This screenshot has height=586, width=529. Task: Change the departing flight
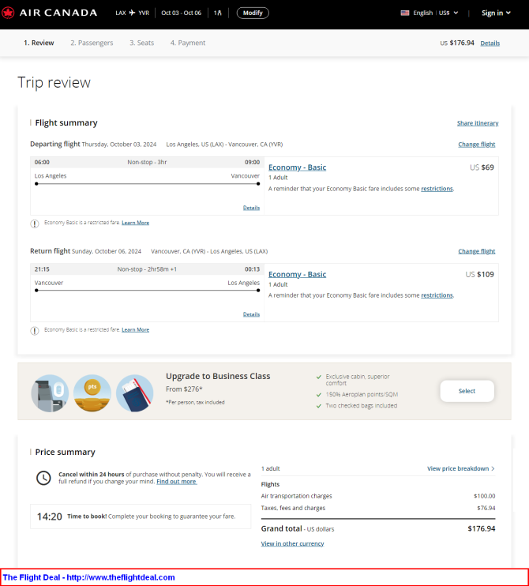coord(476,145)
